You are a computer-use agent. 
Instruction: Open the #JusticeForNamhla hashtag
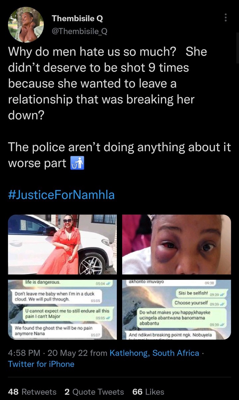click(61, 195)
